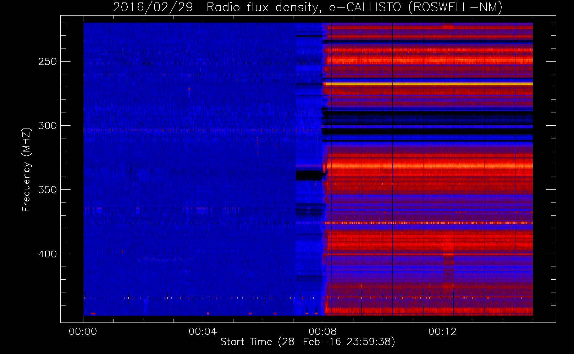Click the 350 frequency tick label
This screenshot has height=354, width=574.
48,190
